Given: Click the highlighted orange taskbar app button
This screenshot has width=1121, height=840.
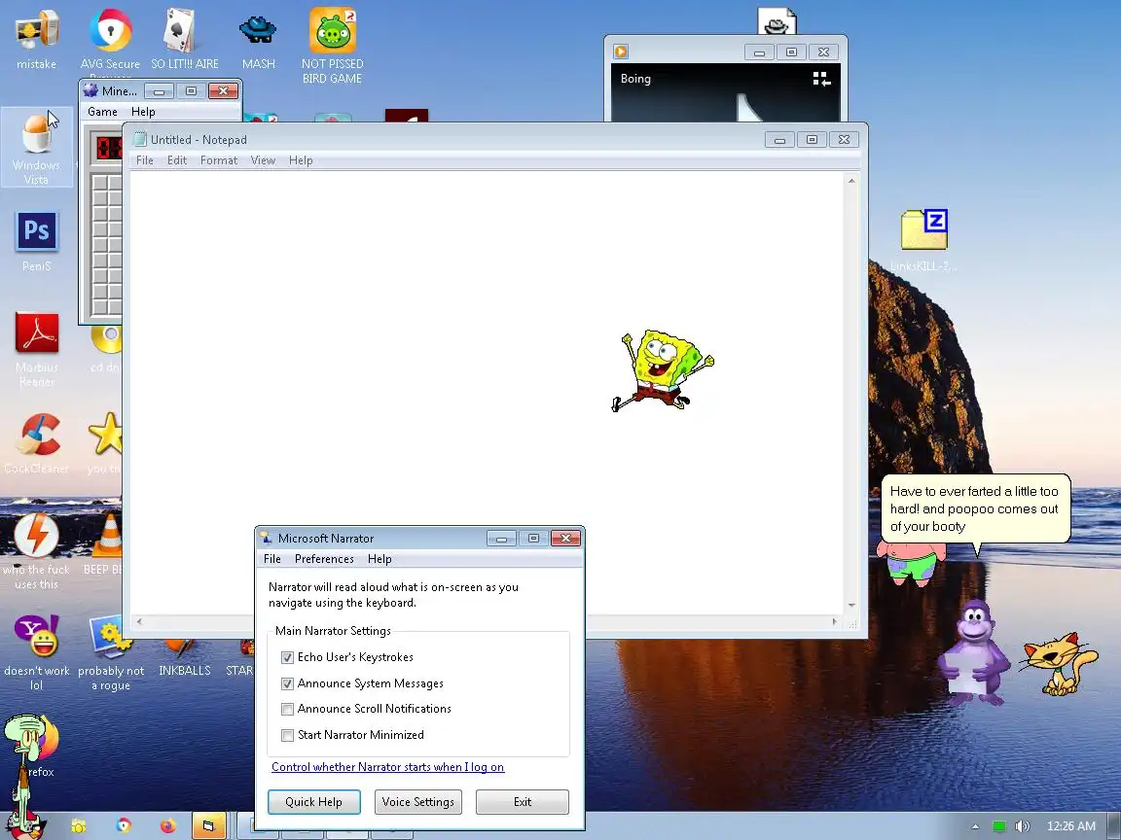Looking at the screenshot, I should [209, 825].
